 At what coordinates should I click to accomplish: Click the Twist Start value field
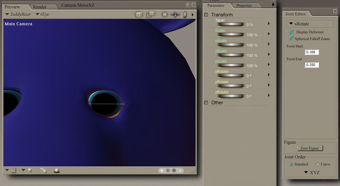(312, 52)
